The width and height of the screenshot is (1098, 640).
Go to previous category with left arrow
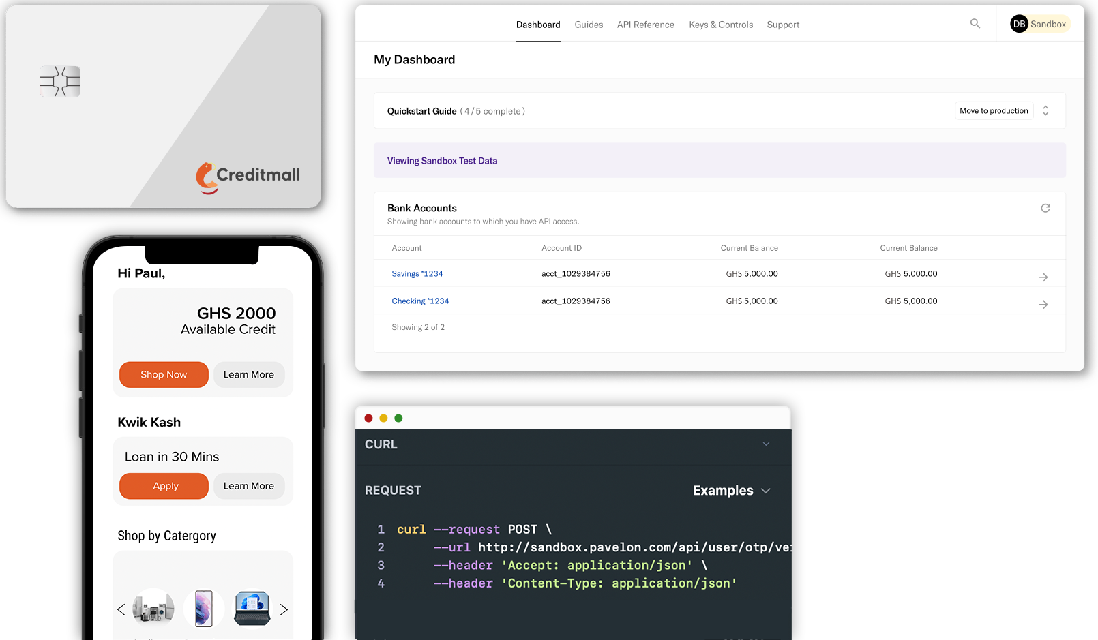click(121, 609)
